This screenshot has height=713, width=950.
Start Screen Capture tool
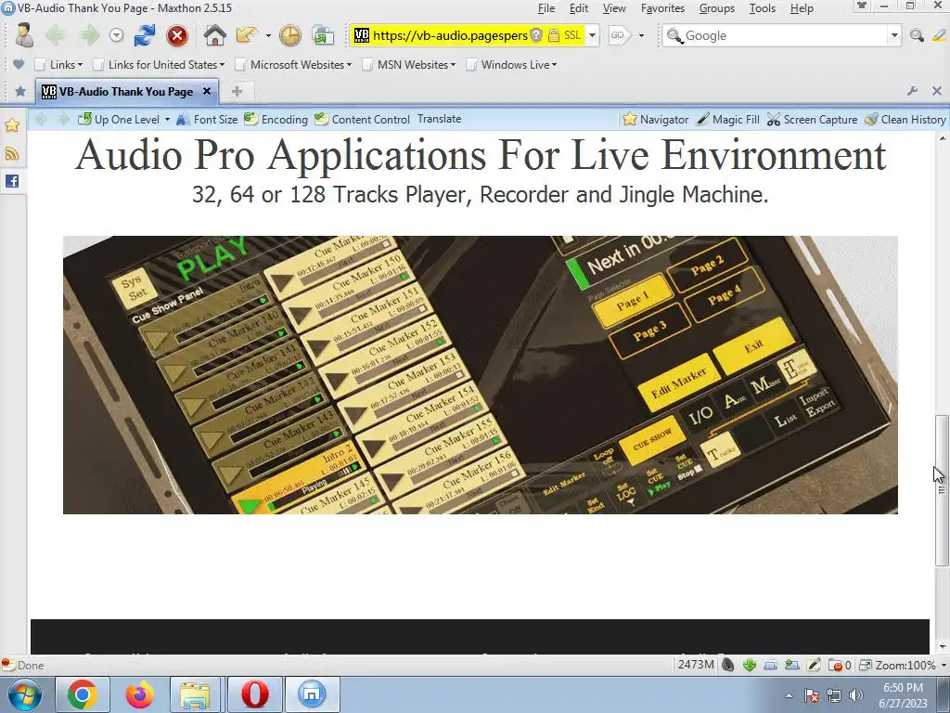(x=812, y=120)
